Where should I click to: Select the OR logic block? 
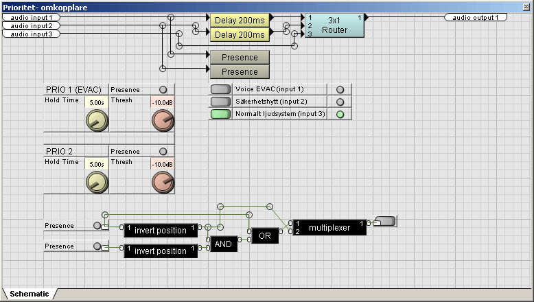pyautogui.click(x=264, y=235)
